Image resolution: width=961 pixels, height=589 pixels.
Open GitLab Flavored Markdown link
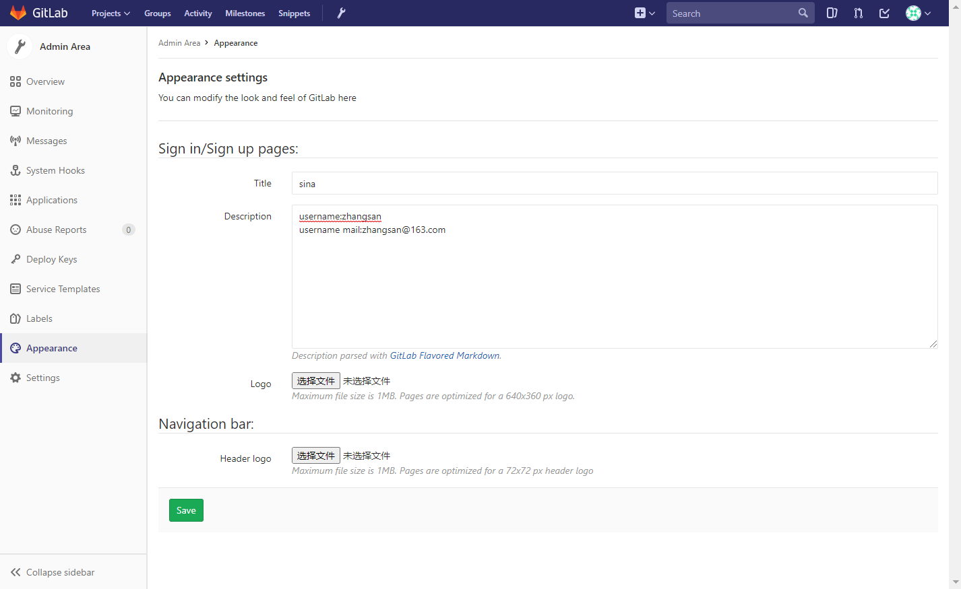click(x=445, y=355)
